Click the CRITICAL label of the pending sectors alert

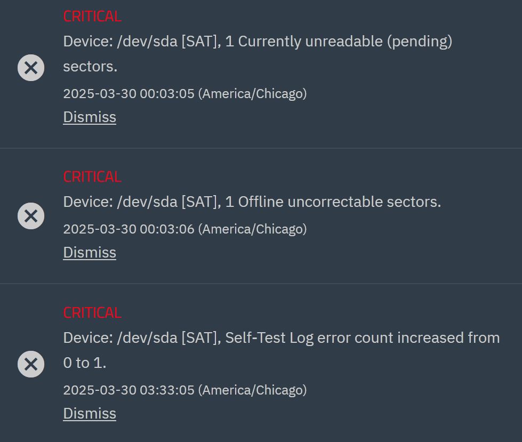(x=92, y=17)
